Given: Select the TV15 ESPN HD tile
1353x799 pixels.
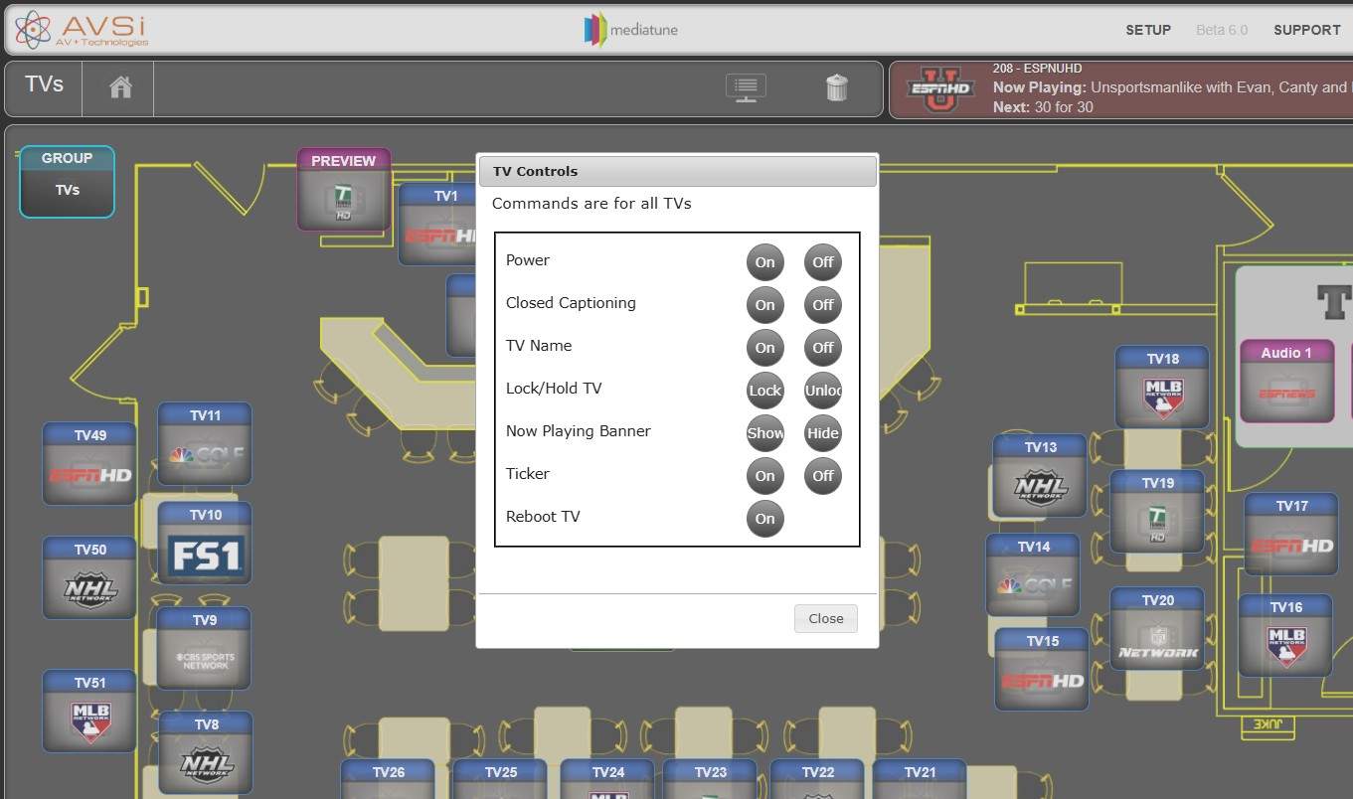Looking at the screenshot, I should pos(1042,670).
